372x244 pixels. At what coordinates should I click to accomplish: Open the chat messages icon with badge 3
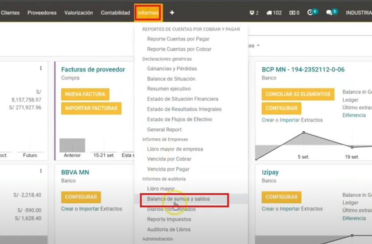tap(331, 12)
